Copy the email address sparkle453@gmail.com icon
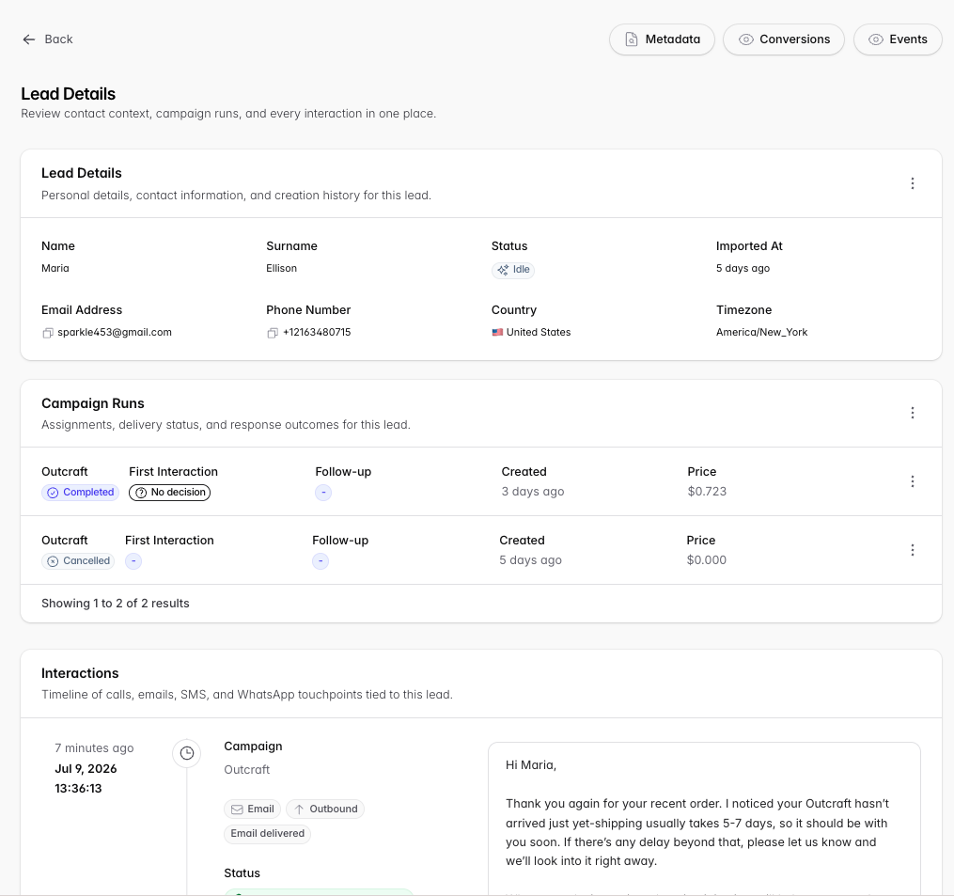Screen dimensions: 954x896 point(47,333)
